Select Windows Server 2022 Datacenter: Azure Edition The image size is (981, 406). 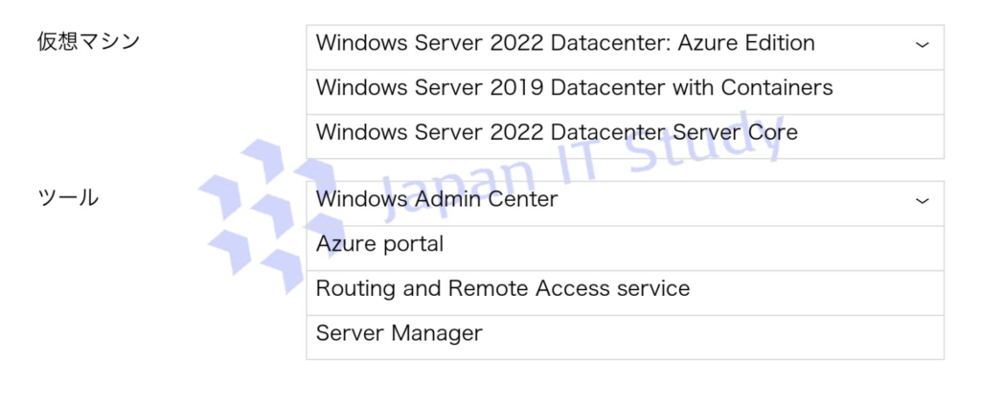click(x=565, y=43)
